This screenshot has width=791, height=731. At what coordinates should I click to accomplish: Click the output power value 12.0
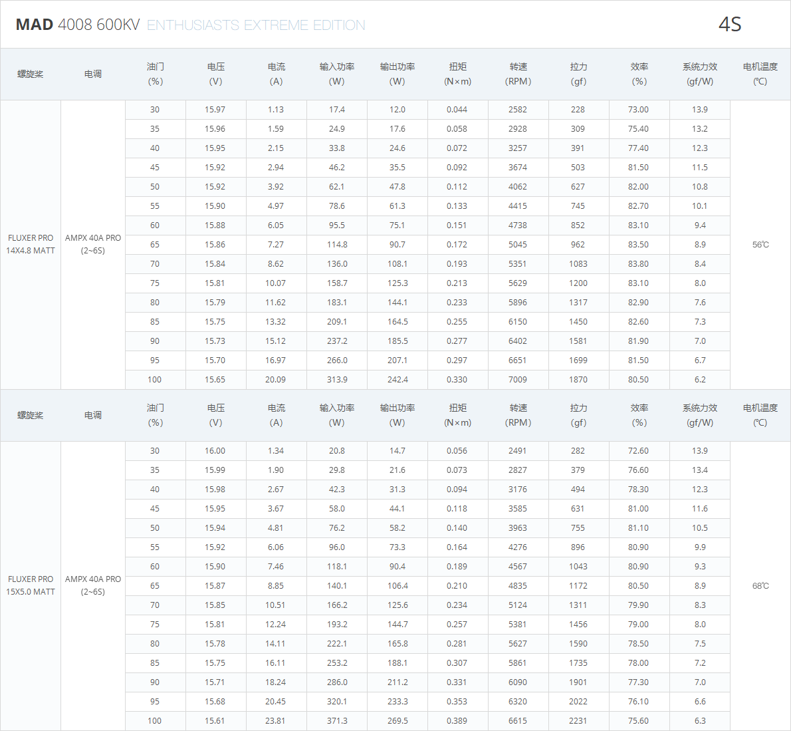coord(397,110)
